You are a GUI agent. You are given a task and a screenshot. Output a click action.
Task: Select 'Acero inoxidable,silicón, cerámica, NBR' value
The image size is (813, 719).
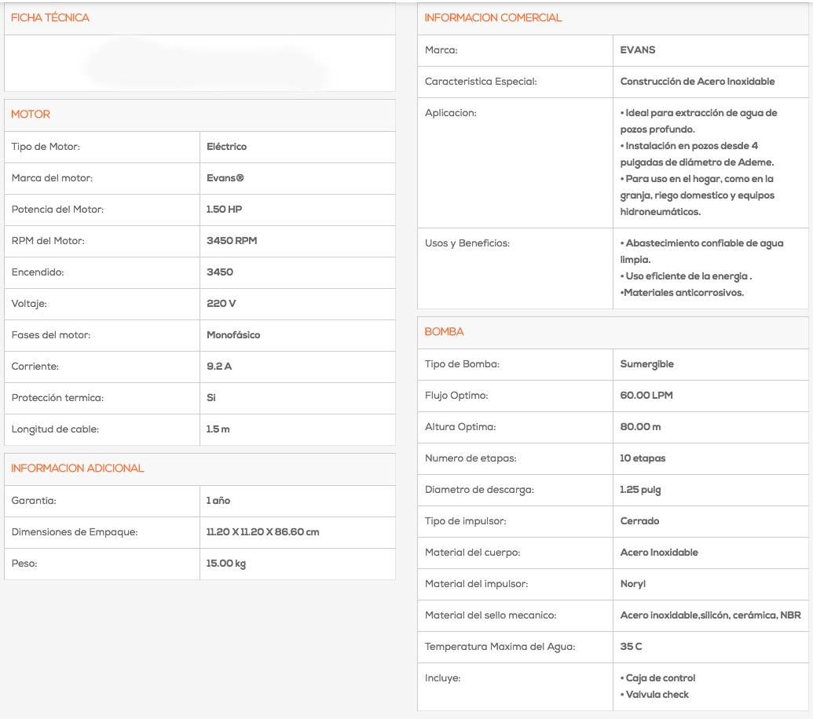tap(710, 615)
